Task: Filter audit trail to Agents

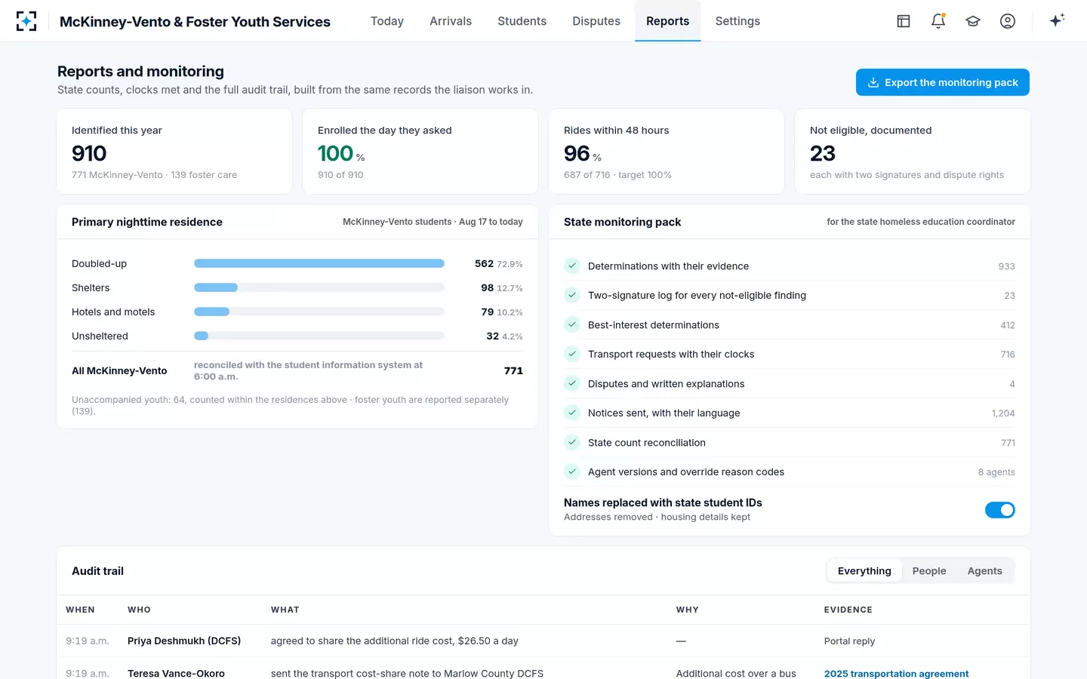Action: 985,571
